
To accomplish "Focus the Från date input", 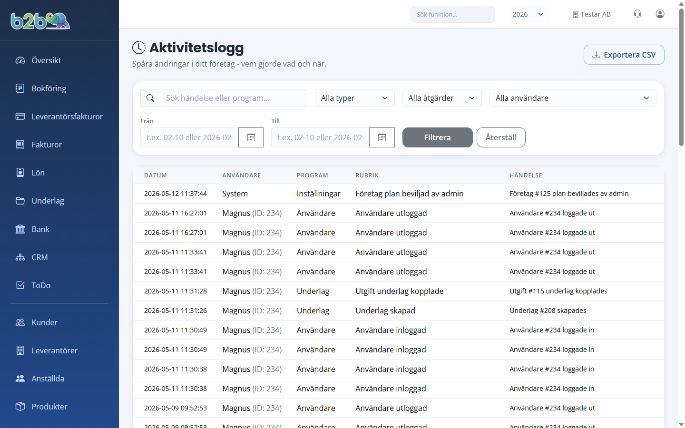I will point(189,137).
